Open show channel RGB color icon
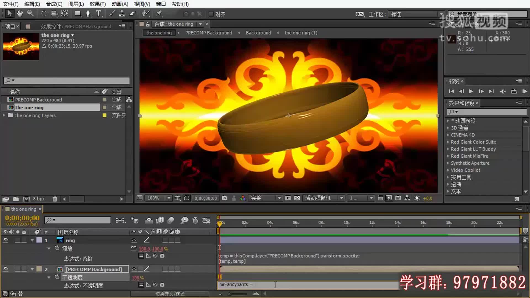This screenshot has width=530, height=298. 243,198
